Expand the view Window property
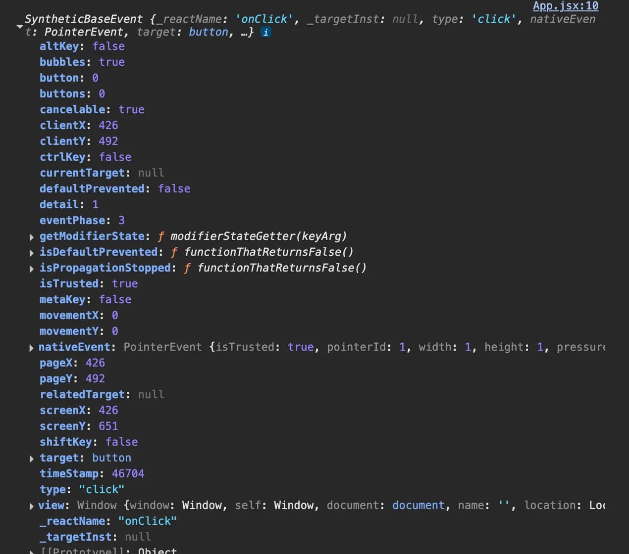The width and height of the screenshot is (629, 554). pos(32,506)
